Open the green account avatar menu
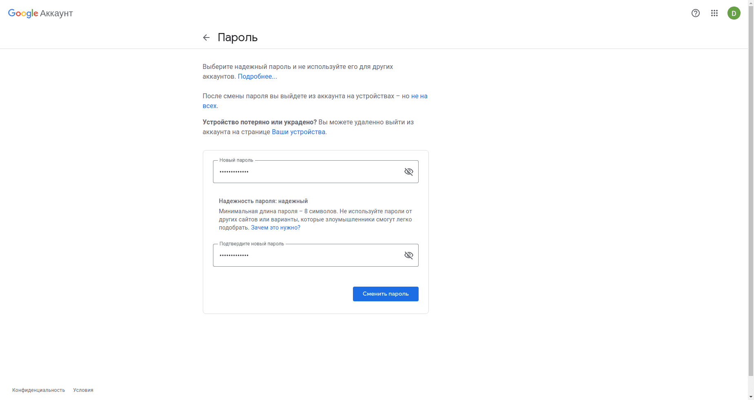Image resolution: width=754 pixels, height=400 pixels. click(x=734, y=13)
